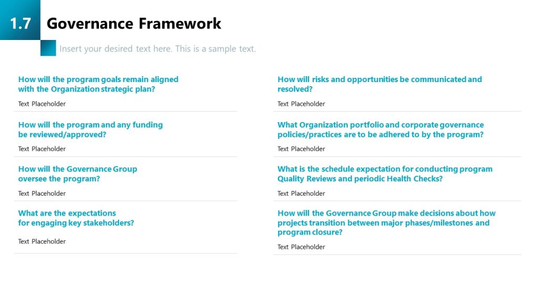Select the engaging key stakeholders question heading
539x303 pixels.
tap(76, 218)
